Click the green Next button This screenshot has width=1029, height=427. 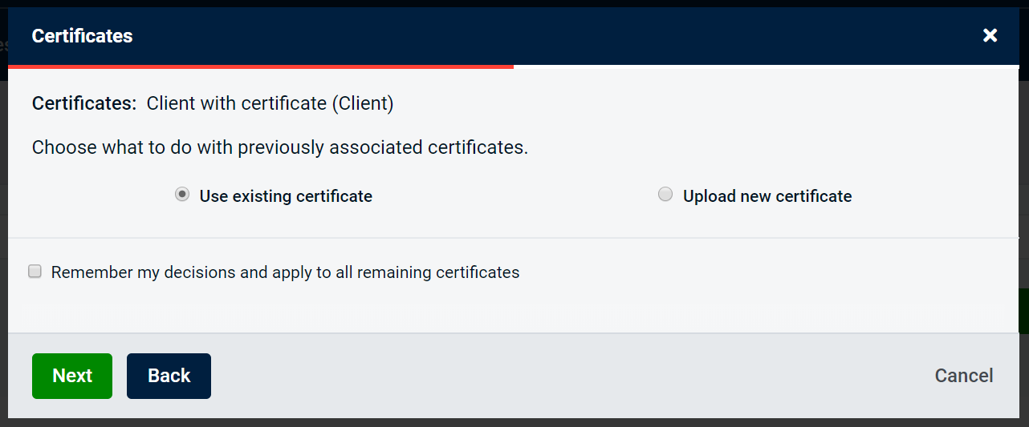72,376
